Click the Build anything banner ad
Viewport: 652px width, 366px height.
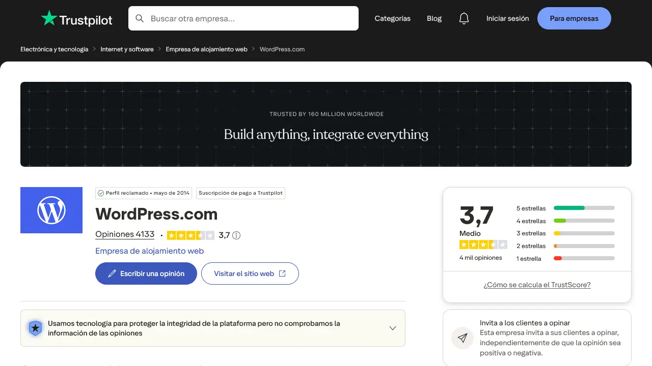(x=326, y=124)
